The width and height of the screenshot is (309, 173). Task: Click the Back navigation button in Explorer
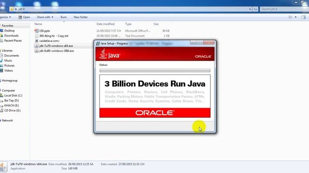(2, 9)
